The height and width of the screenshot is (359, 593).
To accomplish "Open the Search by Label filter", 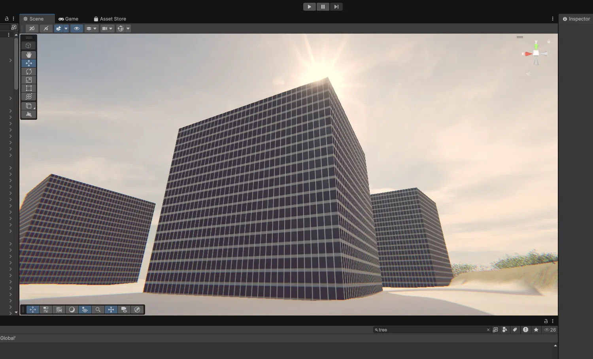I will pyautogui.click(x=515, y=330).
